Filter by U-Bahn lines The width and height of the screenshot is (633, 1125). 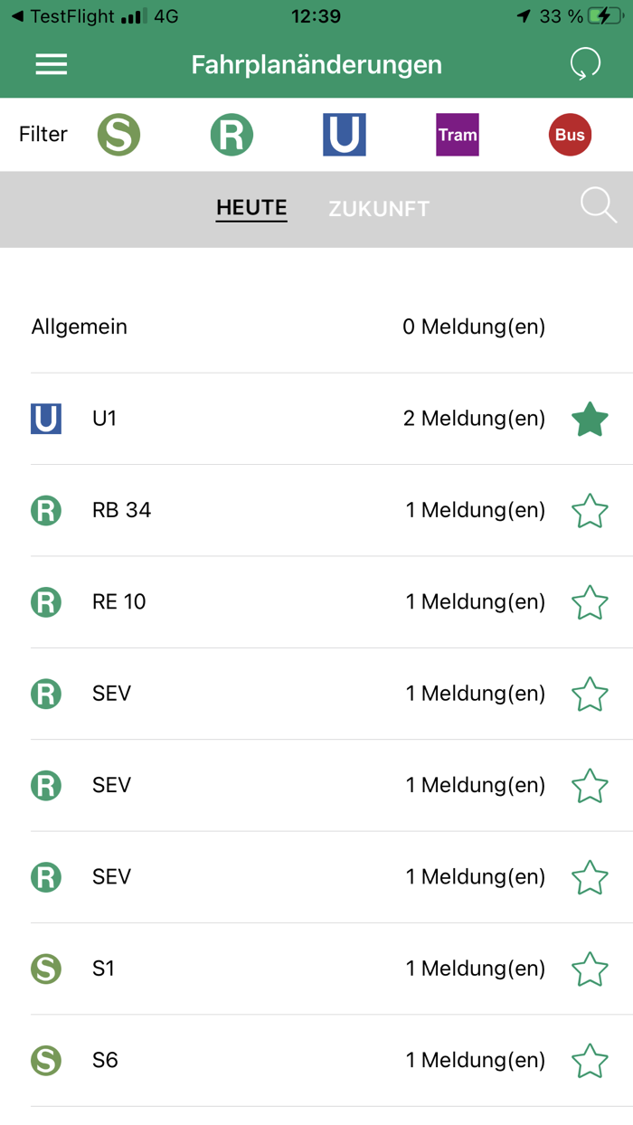pyautogui.click(x=344, y=134)
